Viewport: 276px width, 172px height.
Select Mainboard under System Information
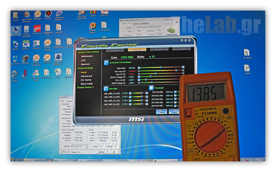pyautogui.click(x=87, y=56)
